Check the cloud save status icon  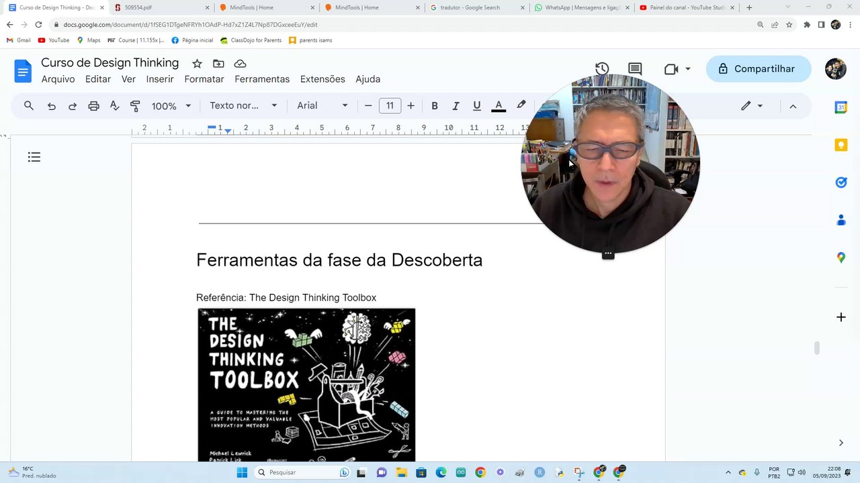point(240,64)
